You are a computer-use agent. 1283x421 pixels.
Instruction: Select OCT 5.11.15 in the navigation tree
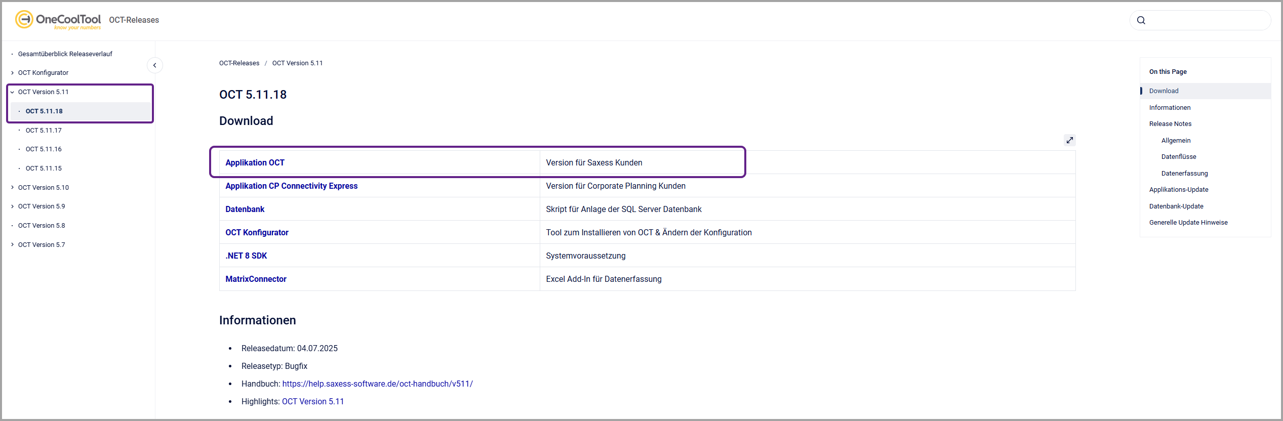(44, 169)
